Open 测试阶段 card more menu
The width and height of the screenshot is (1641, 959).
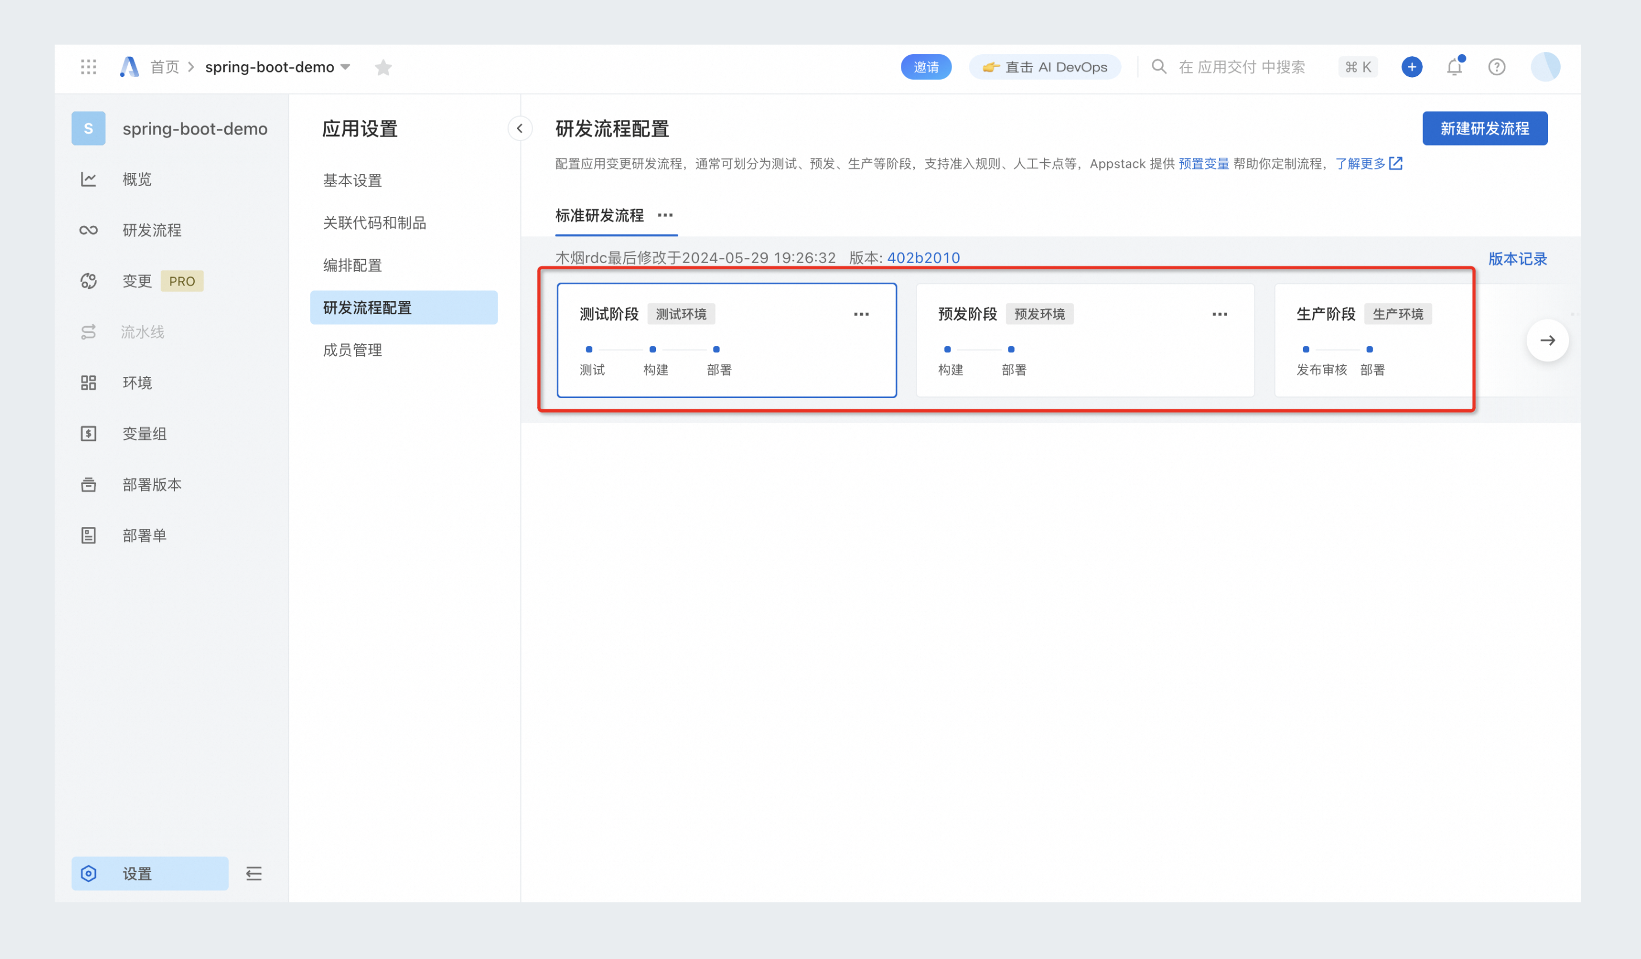tap(861, 314)
